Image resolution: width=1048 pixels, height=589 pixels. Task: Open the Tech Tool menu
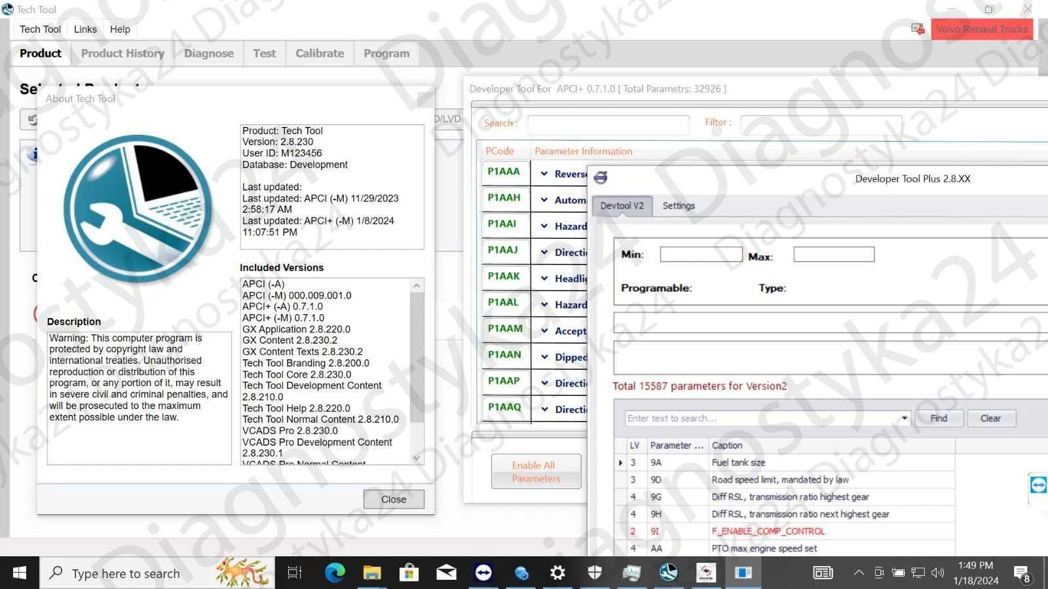tap(40, 29)
